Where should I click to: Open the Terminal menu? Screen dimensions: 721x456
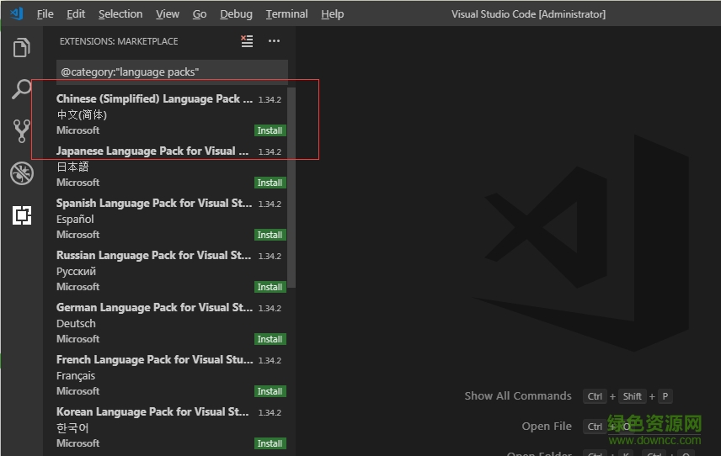(286, 14)
